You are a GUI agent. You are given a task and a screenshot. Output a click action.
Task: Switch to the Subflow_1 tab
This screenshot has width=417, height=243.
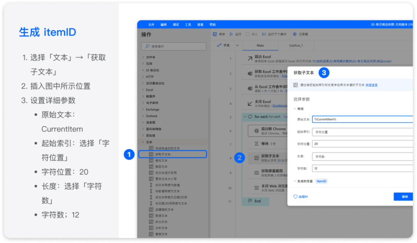[x=296, y=46]
